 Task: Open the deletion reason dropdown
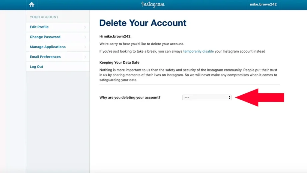click(x=207, y=98)
